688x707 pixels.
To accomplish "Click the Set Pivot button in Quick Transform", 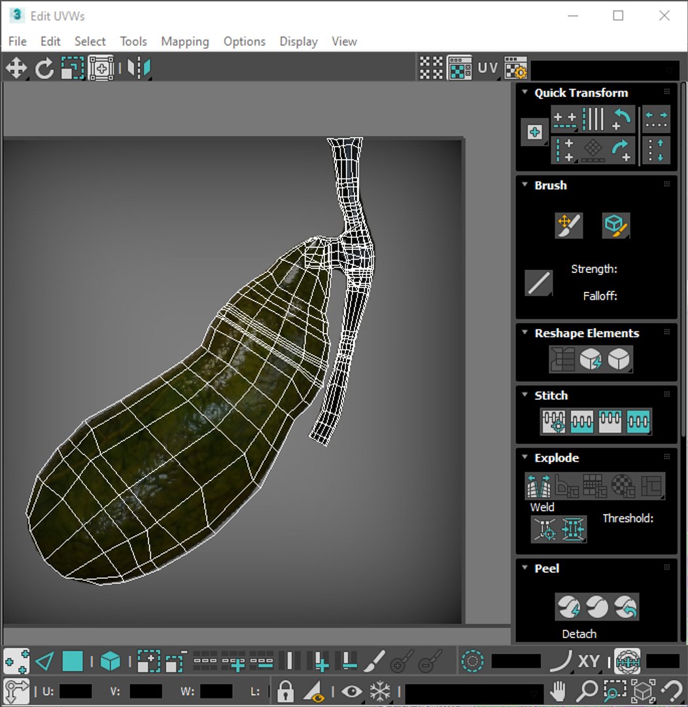I will coord(534,132).
